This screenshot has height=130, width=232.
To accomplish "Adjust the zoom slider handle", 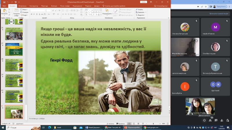I will (153, 124).
